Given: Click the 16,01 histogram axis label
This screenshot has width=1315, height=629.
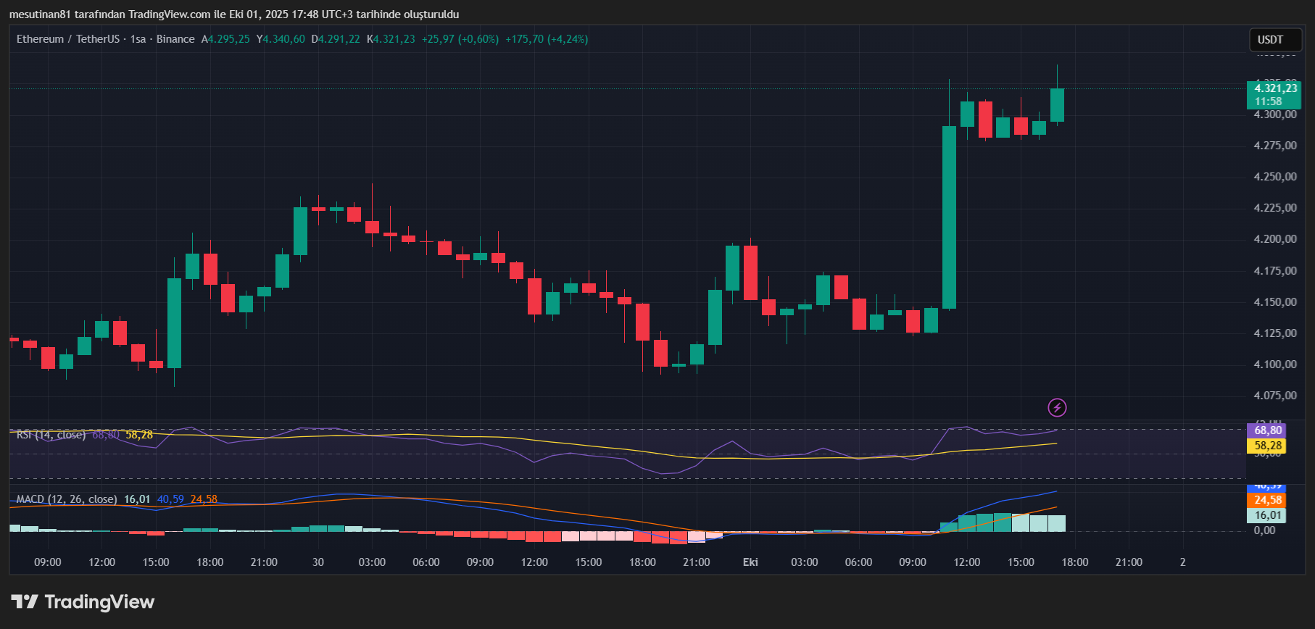Looking at the screenshot, I should 1266,515.
